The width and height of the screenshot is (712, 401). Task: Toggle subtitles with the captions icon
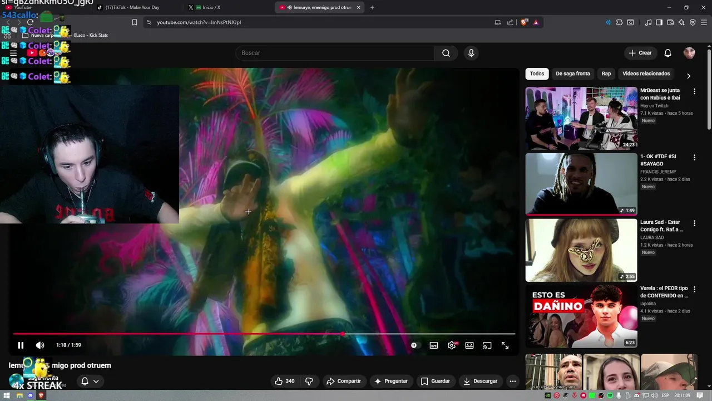434,345
